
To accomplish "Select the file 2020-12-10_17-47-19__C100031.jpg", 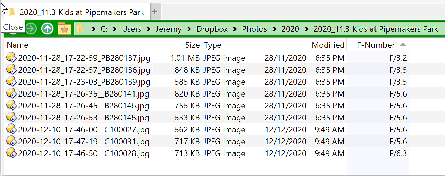I will click(x=84, y=142).
